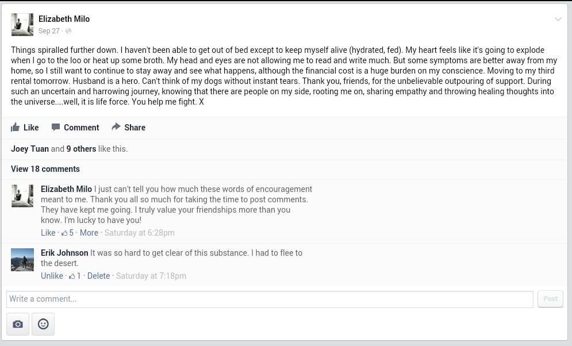This screenshot has height=346, width=572.
Task: Click the thumbs-up Like icon on post
Action: click(16, 128)
